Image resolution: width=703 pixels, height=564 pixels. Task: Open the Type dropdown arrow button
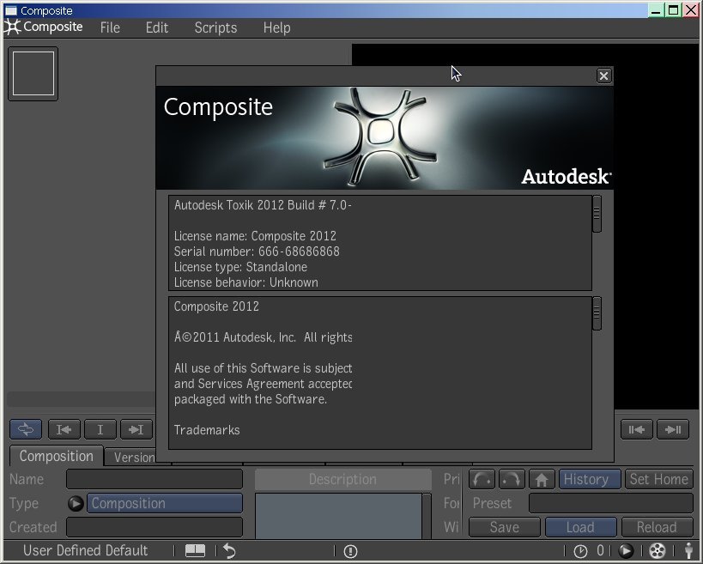tap(76, 503)
